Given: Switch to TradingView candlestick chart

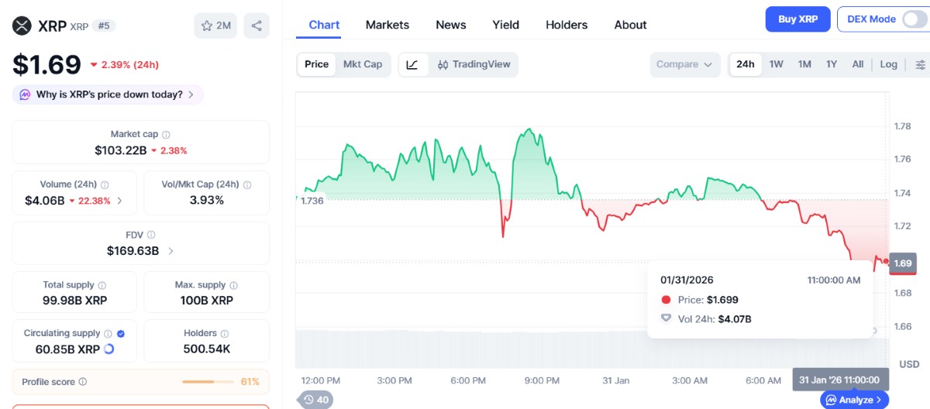Looking at the screenshot, I should tap(474, 64).
